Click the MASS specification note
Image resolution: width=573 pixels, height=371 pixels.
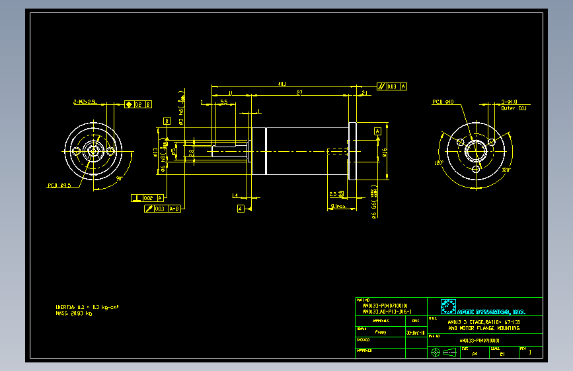(x=74, y=314)
